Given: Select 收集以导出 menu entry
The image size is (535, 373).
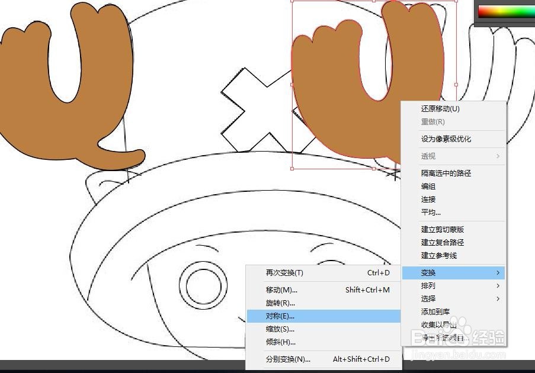Looking at the screenshot, I should pos(453,324).
